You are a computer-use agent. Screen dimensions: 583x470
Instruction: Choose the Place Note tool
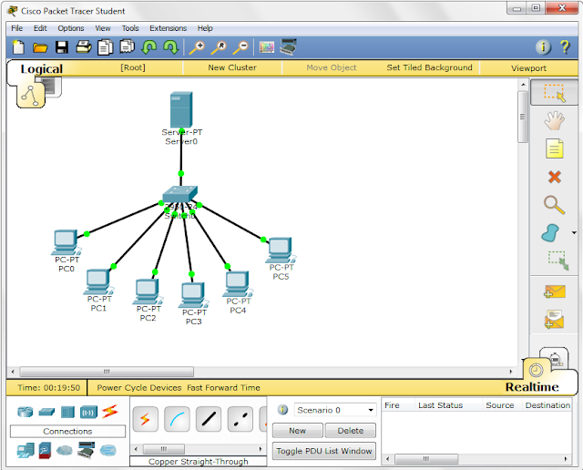tap(555, 148)
